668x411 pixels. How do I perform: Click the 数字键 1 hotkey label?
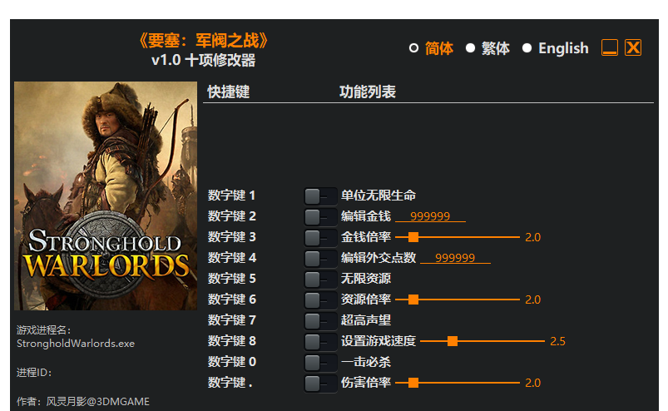[231, 196]
